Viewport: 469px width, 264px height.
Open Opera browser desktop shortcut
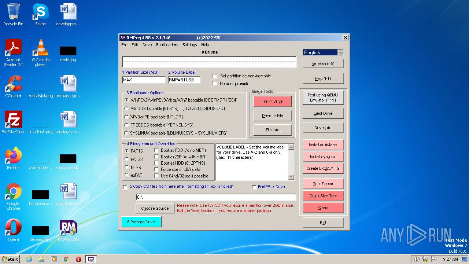(x=13, y=230)
